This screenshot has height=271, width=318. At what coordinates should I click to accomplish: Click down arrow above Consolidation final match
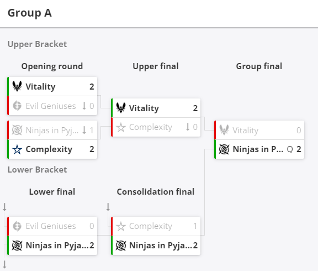(x=108, y=207)
